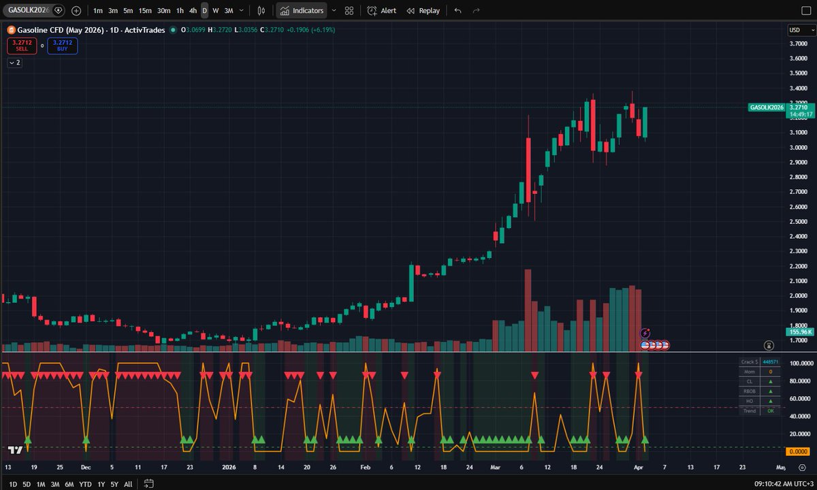Click the redo arrow
The width and height of the screenshot is (817, 490).
tap(477, 11)
